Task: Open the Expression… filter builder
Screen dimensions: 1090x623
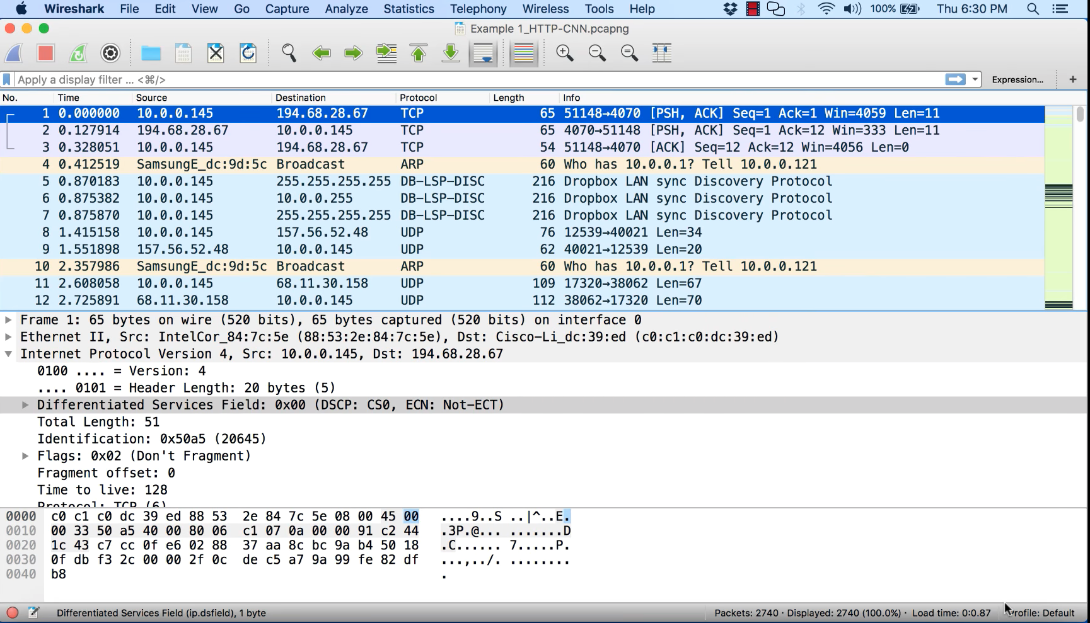Action: tap(1018, 79)
